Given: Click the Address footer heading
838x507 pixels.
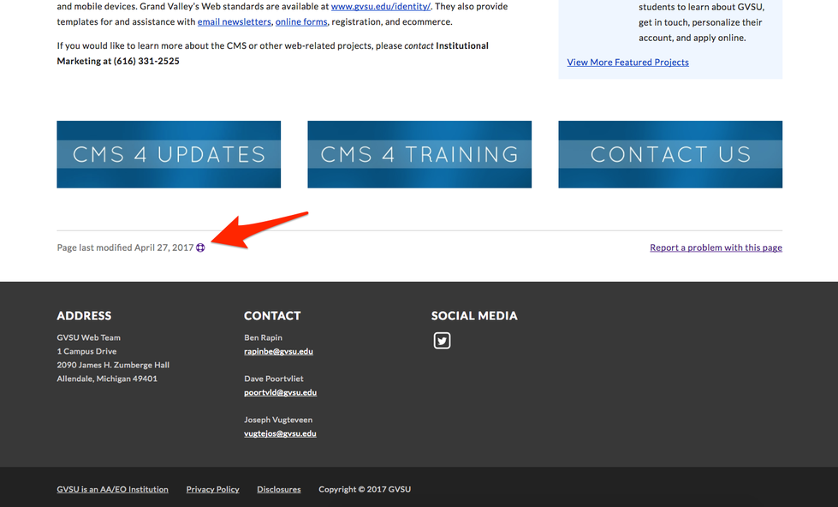Looking at the screenshot, I should pyautogui.click(x=84, y=315).
